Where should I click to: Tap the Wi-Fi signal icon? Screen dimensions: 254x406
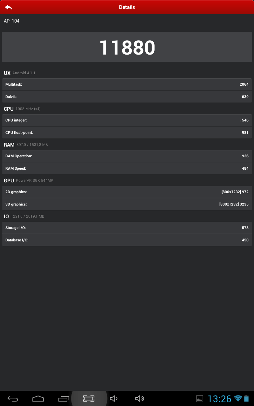coord(238,398)
